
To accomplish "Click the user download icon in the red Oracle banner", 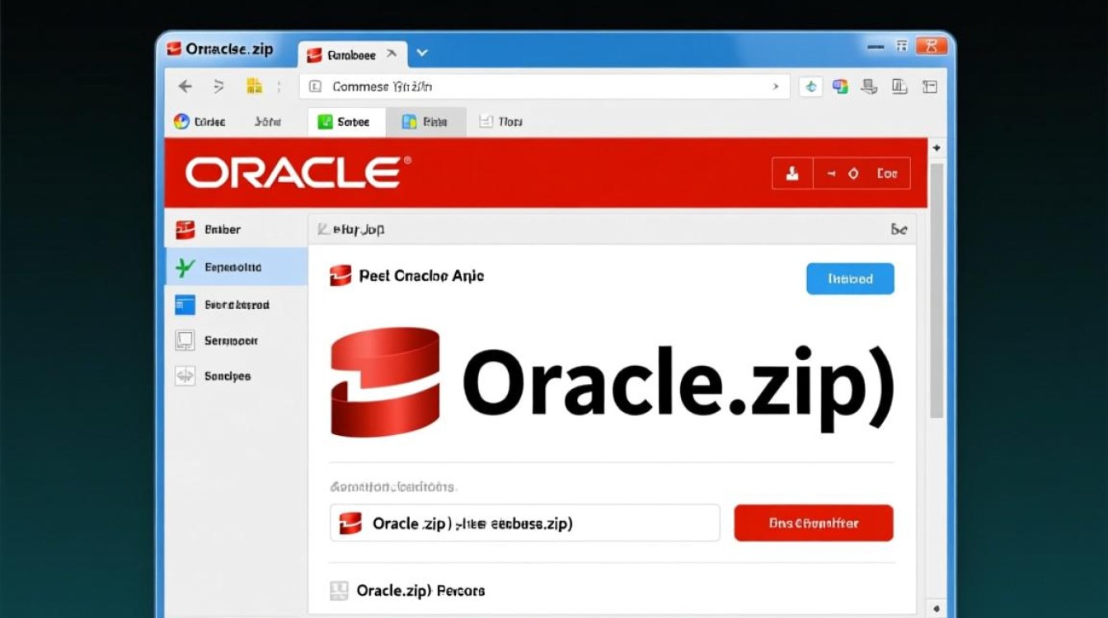I will click(x=792, y=173).
